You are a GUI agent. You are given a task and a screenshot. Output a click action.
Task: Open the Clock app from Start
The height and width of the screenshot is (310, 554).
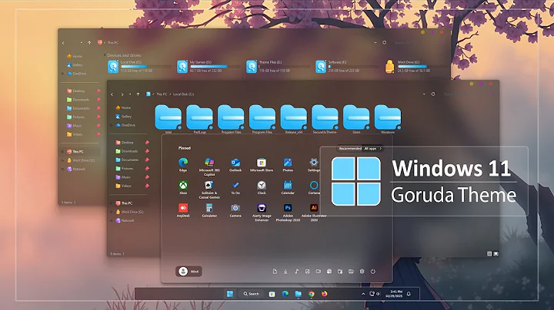point(262,187)
